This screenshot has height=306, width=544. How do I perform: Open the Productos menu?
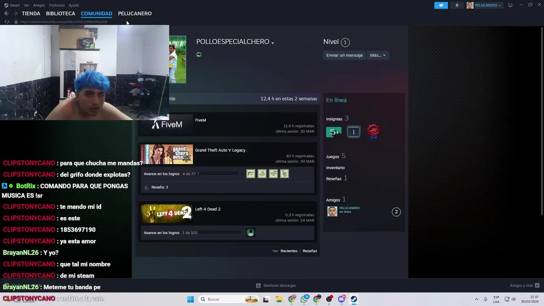(x=57, y=5)
